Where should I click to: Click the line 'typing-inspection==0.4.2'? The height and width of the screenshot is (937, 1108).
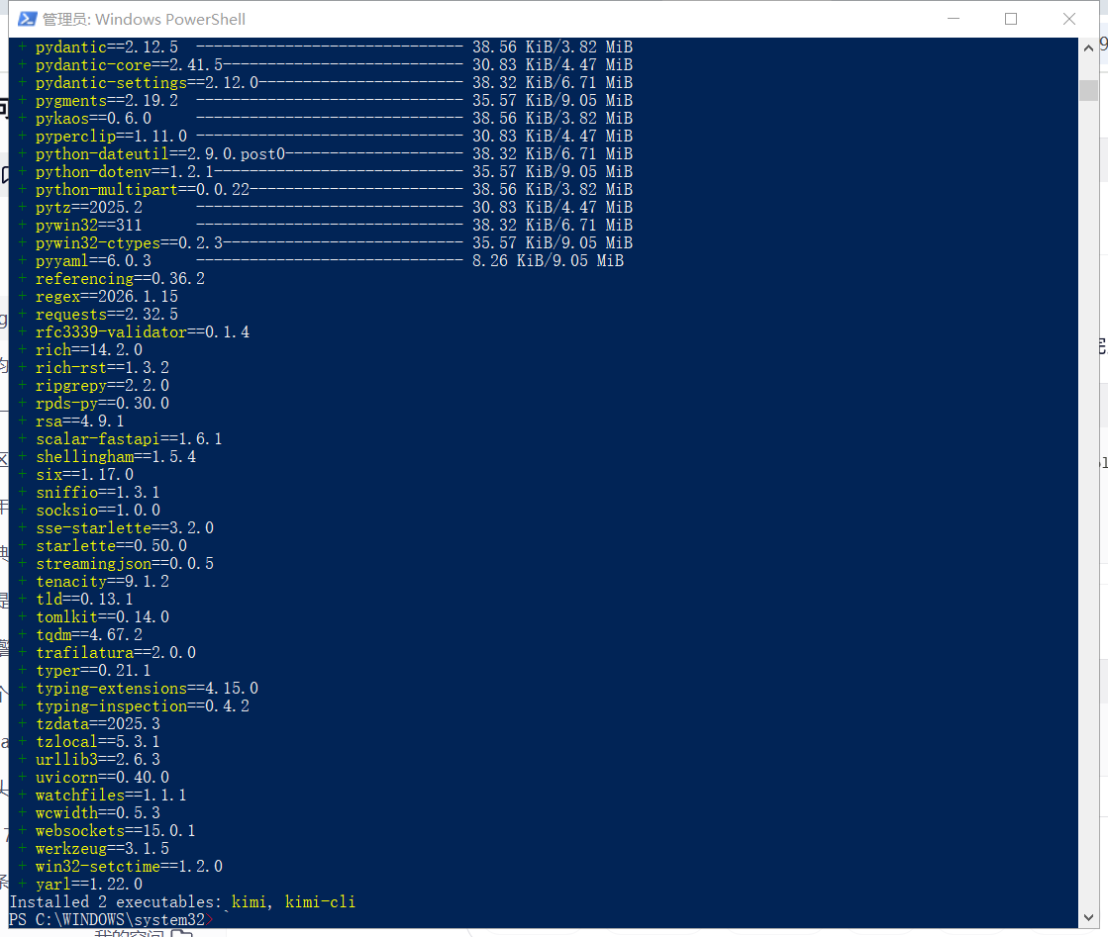point(142,706)
